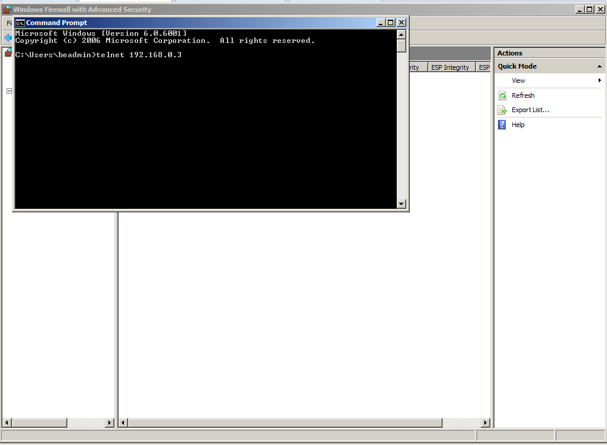Open the Command Prompt system menu icon
The image size is (607, 445).
click(20, 23)
